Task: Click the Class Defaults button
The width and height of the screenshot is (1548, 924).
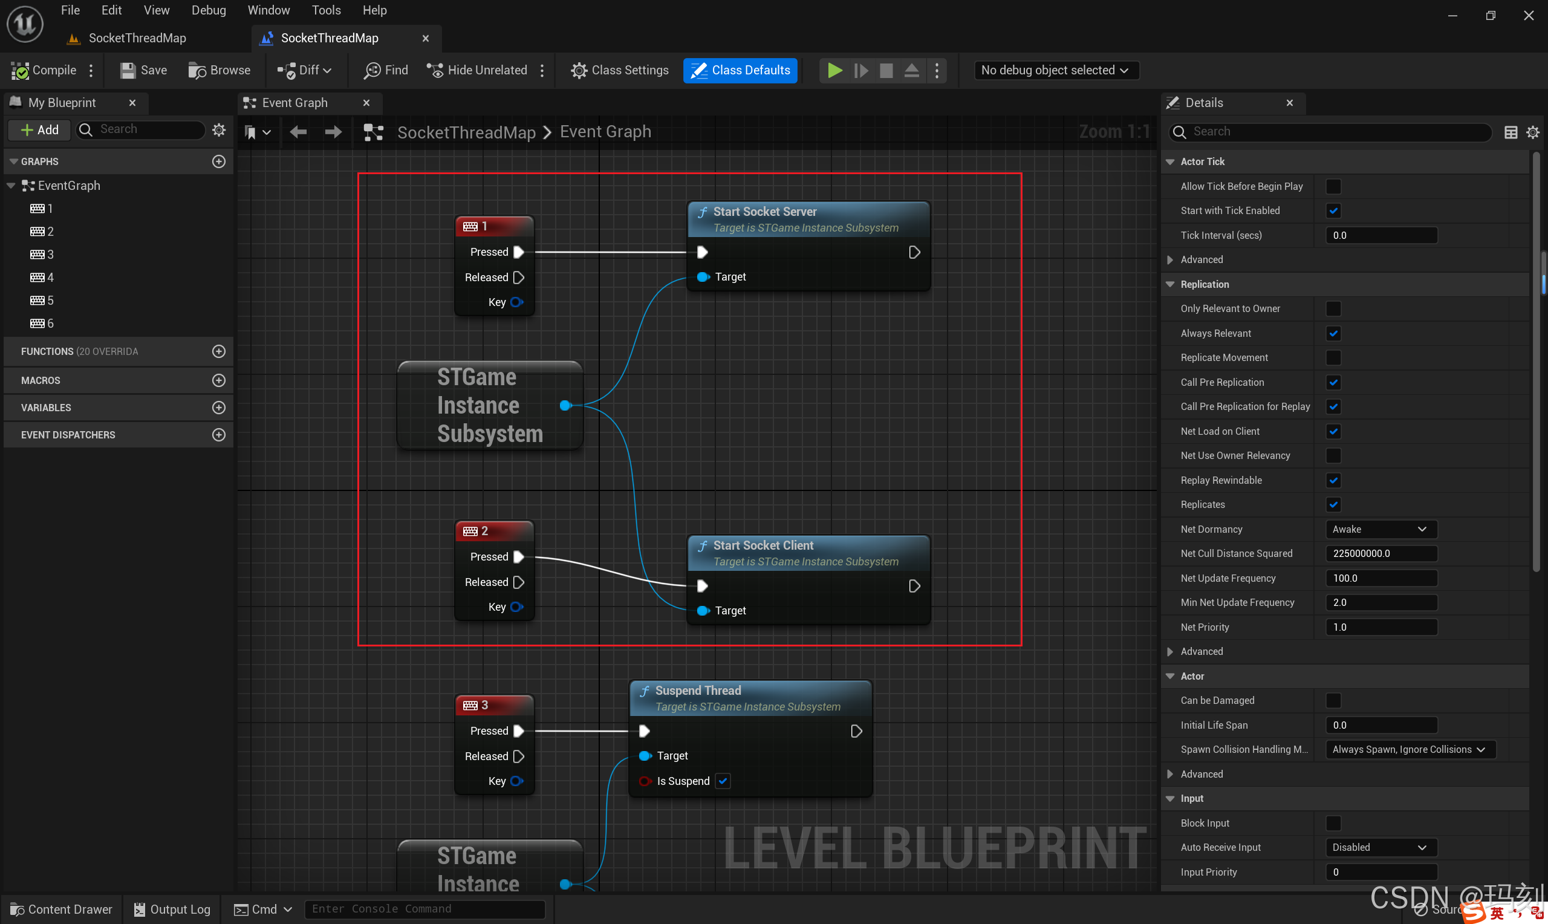Action: pyautogui.click(x=740, y=70)
